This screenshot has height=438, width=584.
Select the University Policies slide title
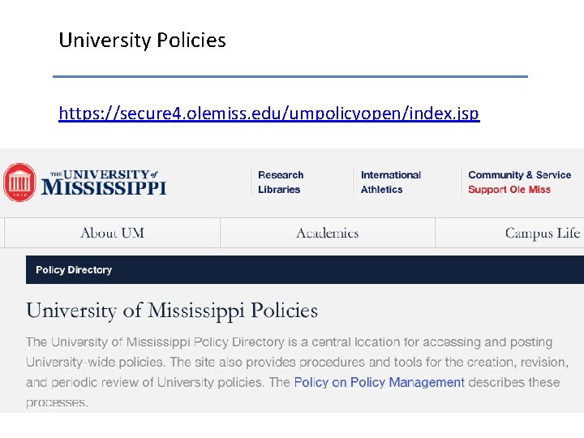click(142, 40)
